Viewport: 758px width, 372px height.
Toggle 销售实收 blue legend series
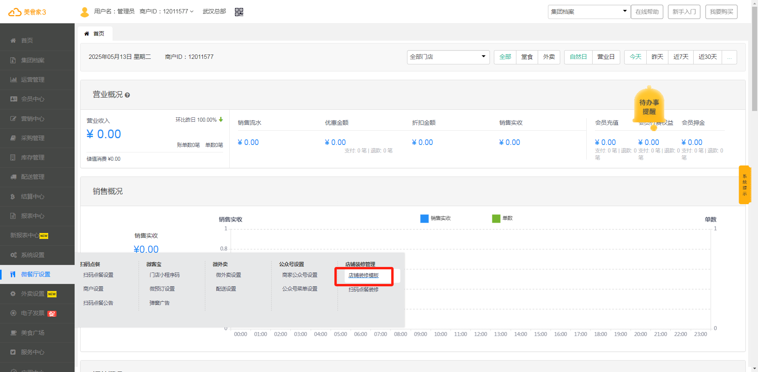[424, 218]
